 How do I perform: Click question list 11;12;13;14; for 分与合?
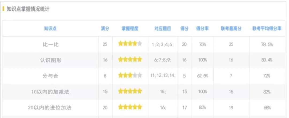tap(163, 75)
